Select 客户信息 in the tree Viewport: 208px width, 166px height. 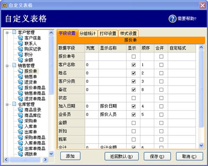pos(33,38)
